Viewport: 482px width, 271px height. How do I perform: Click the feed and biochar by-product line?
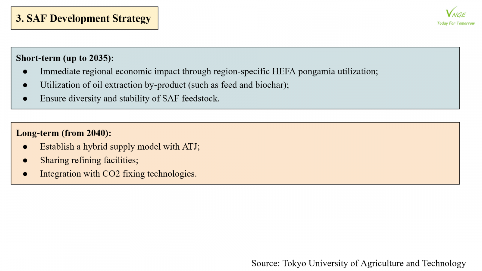(164, 85)
